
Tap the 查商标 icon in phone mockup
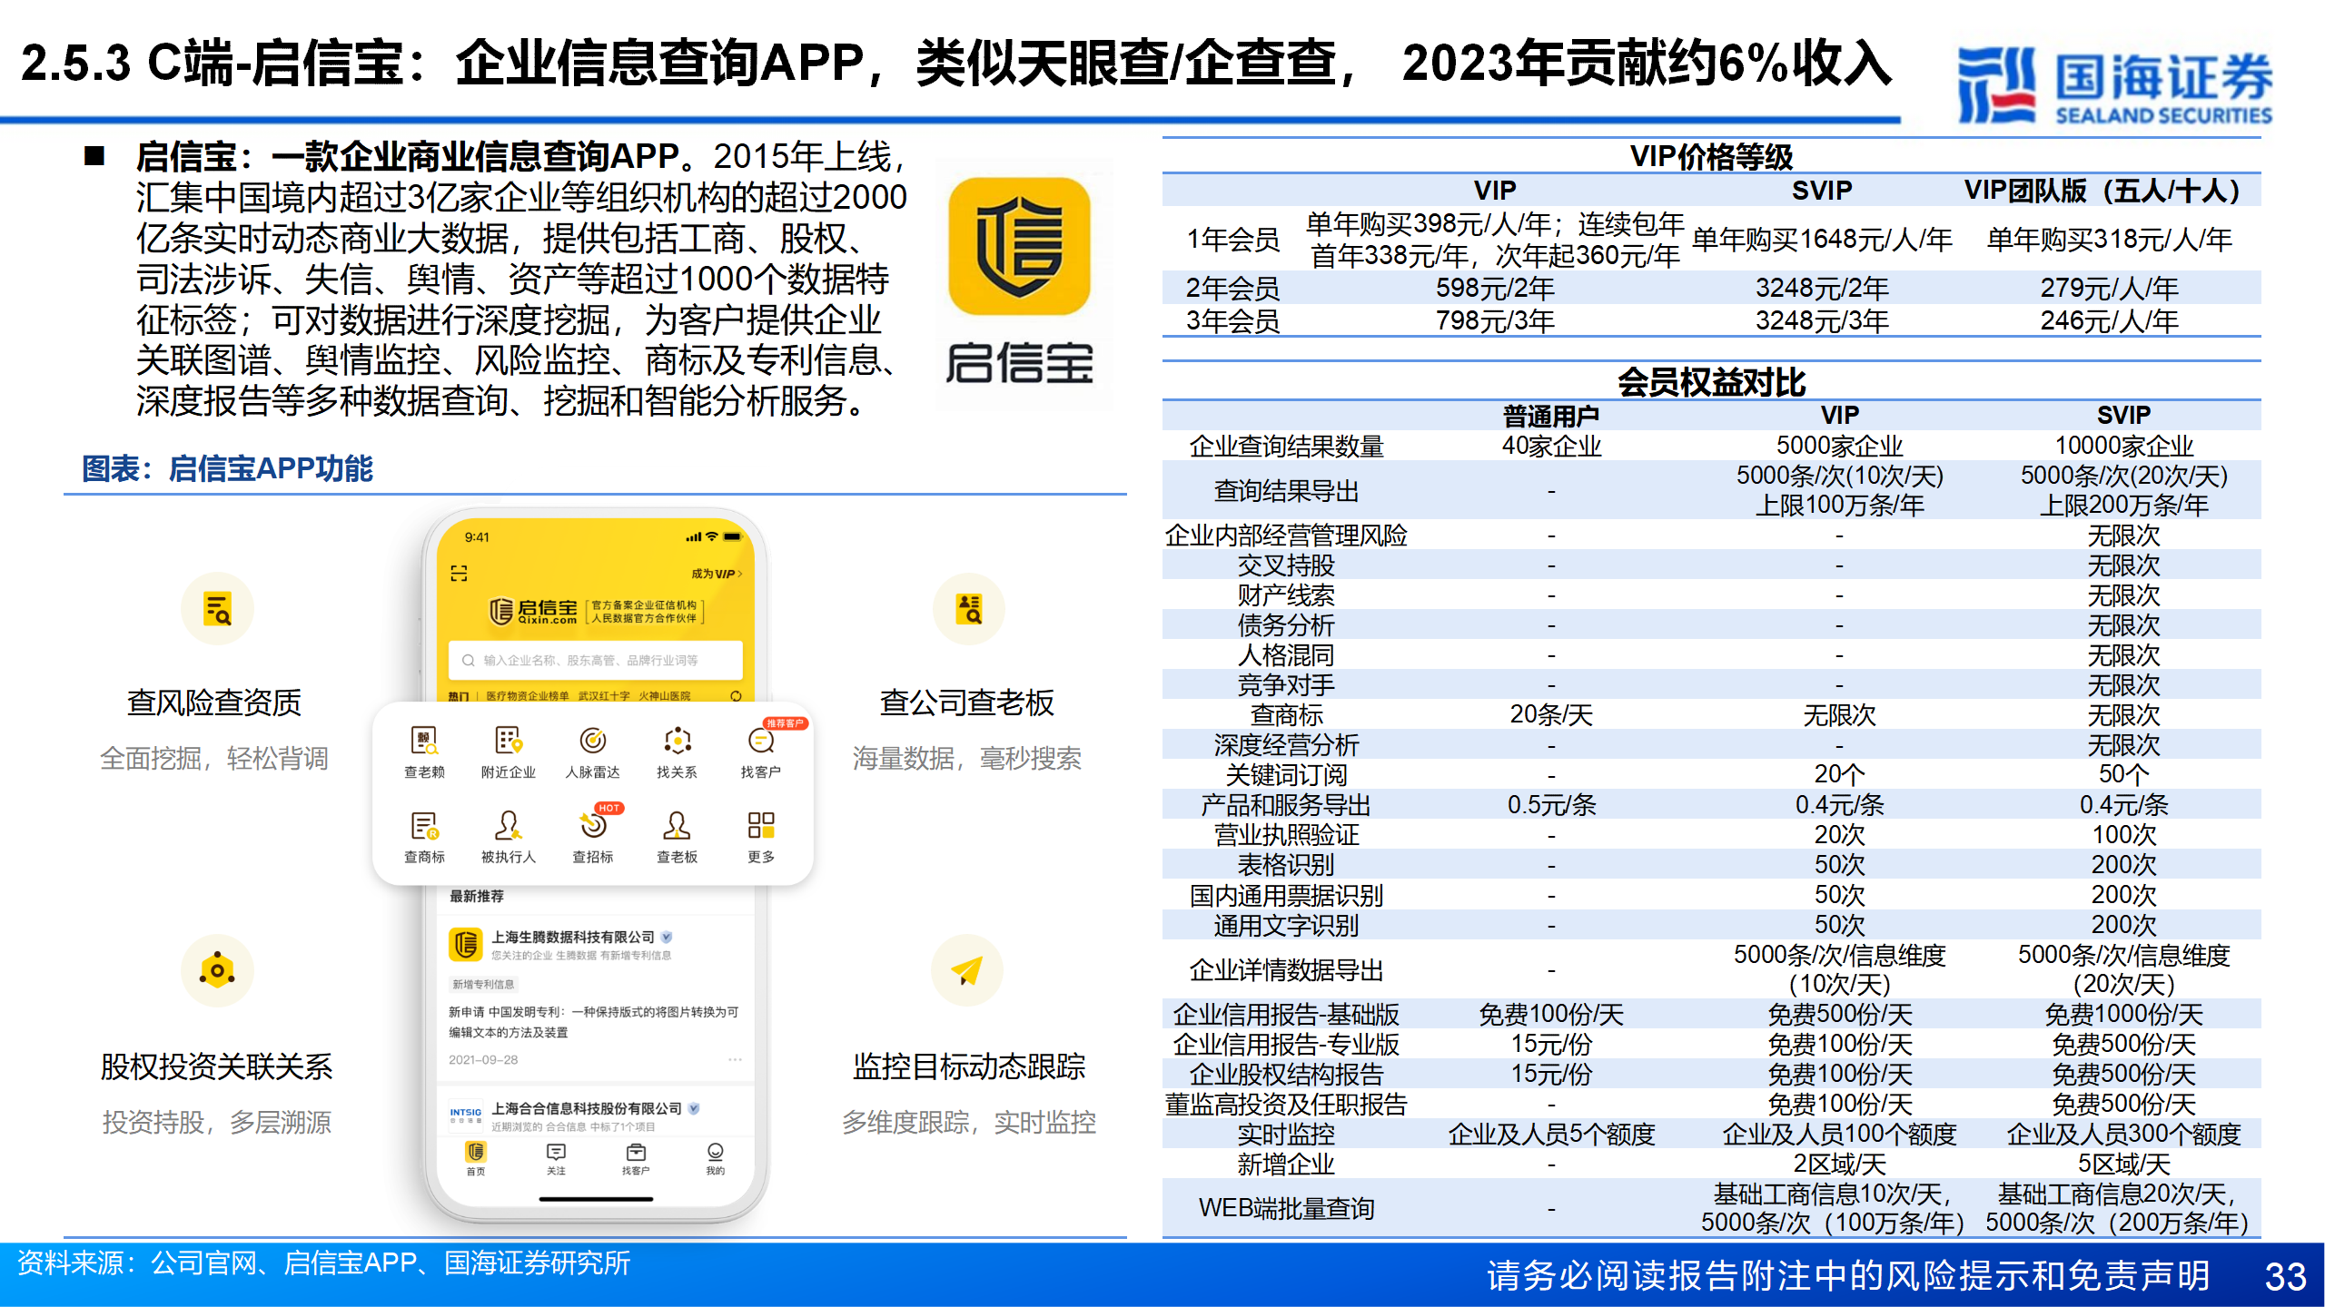424,826
